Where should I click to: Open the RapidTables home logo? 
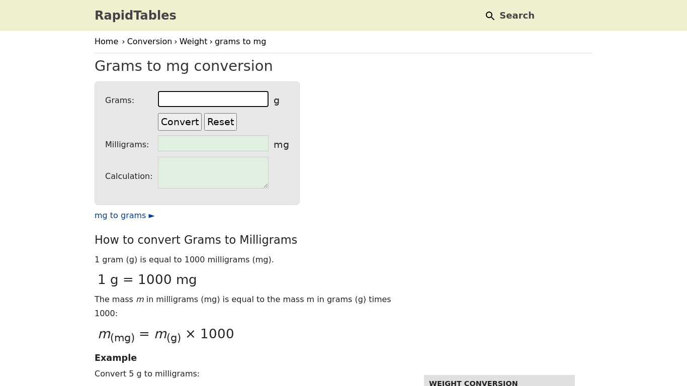(x=135, y=16)
